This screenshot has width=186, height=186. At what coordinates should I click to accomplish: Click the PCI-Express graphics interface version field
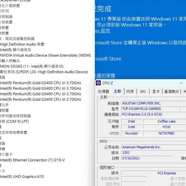point(154,173)
